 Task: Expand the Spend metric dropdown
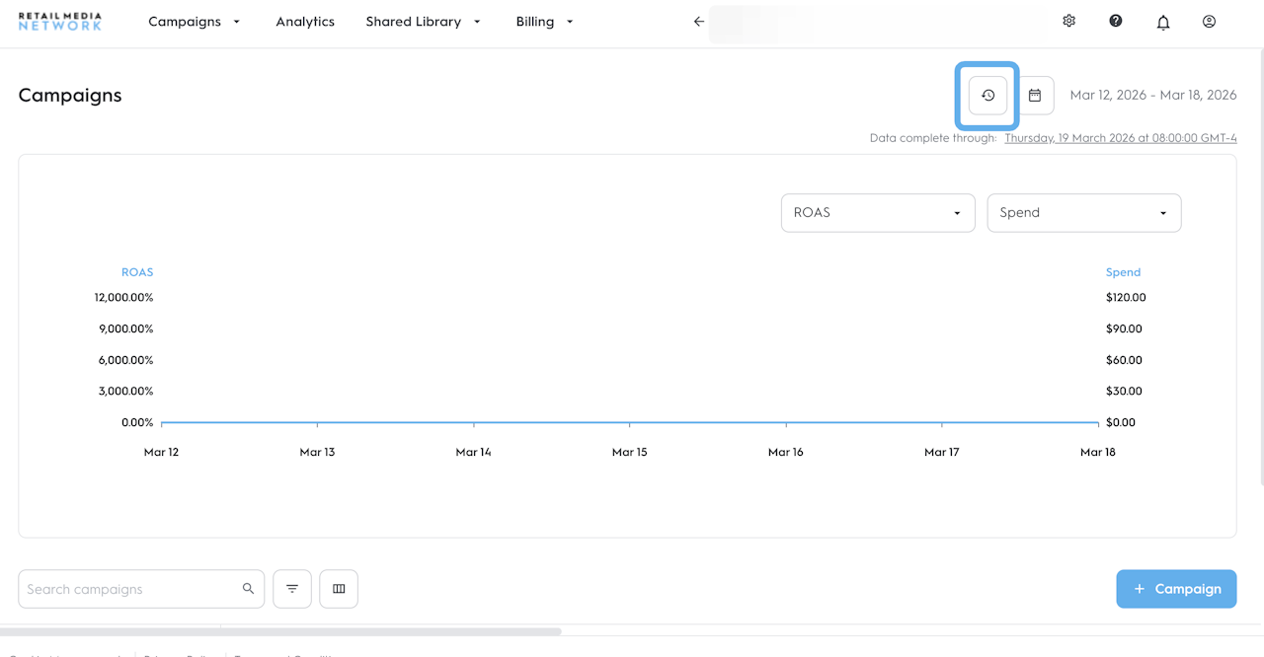point(1083,213)
